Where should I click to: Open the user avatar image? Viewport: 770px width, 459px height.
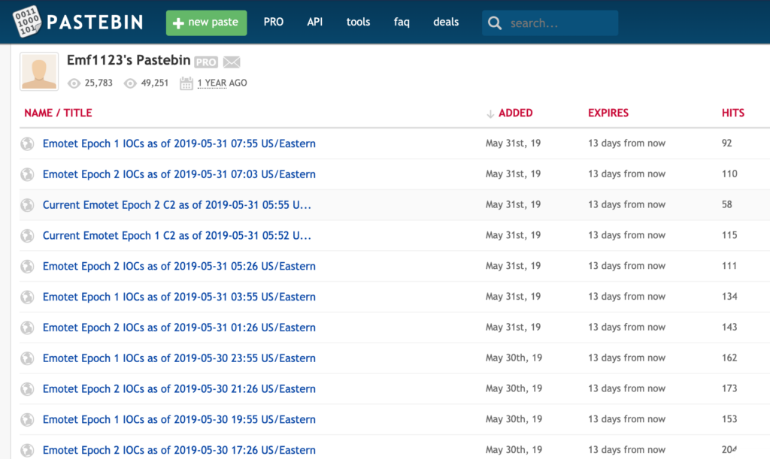click(x=39, y=71)
